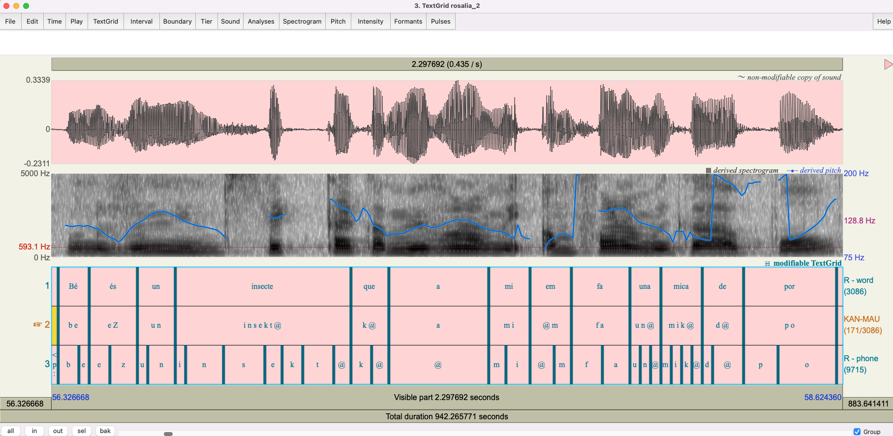Toggle the Group checkbox
Viewport: 893px width, 436px height.
point(857,432)
